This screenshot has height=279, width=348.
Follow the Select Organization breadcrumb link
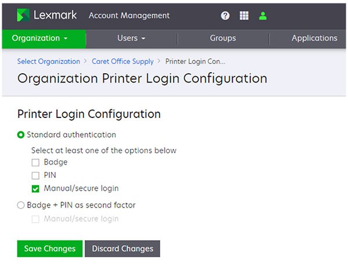pos(49,61)
